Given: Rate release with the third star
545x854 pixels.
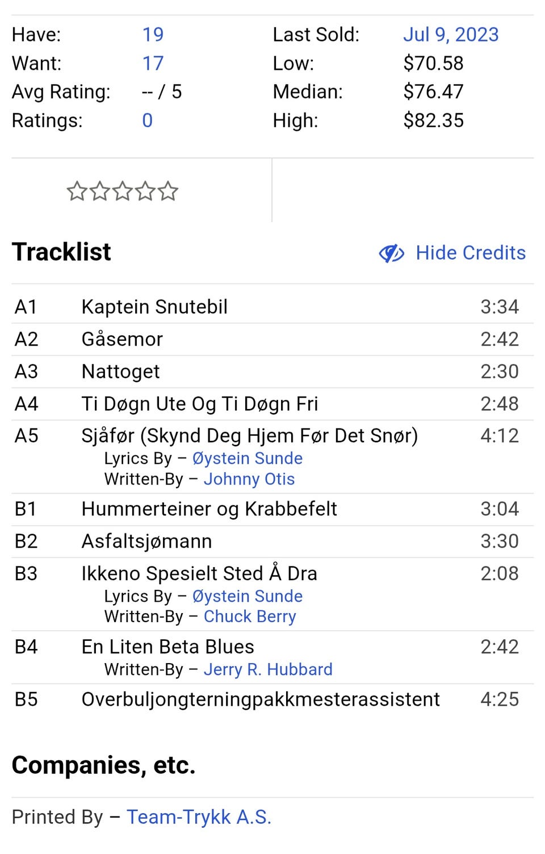Looking at the screenshot, I should pos(122,191).
